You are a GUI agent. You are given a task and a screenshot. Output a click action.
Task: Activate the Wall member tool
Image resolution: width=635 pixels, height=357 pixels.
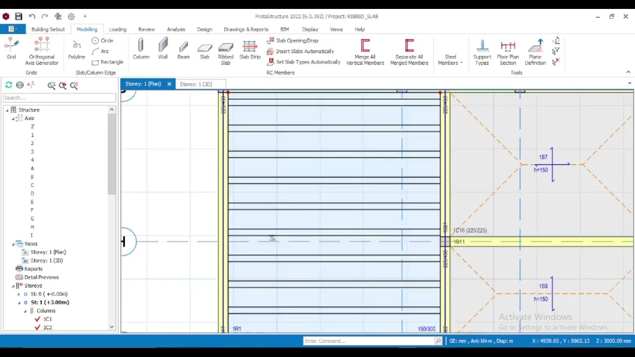tap(163, 50)
